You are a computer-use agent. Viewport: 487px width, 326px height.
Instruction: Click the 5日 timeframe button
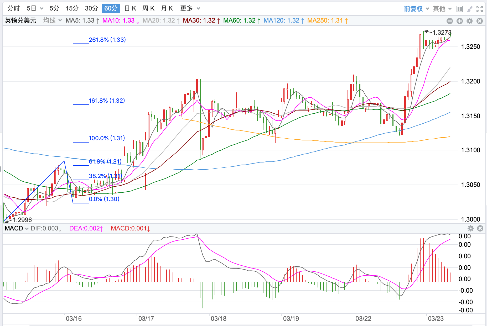tap(35, 8)
